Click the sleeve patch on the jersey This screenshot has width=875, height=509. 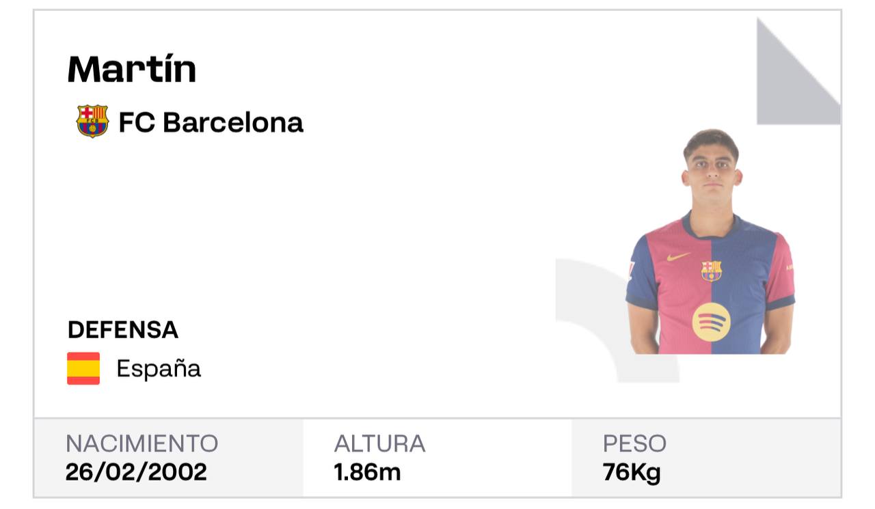(630, 269)
